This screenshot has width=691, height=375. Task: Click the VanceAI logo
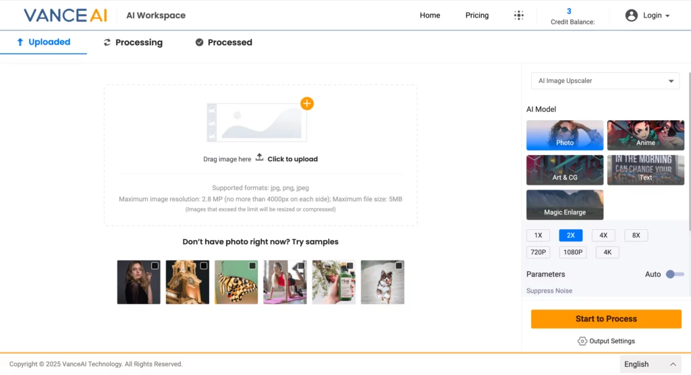(65, 16)
